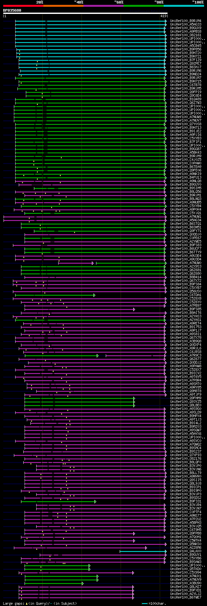Screen dimensions: 207x606
Task: Open the UniRef100_B3VJP0 hit link
Action: pyautogui.click(x=186, y=466)
